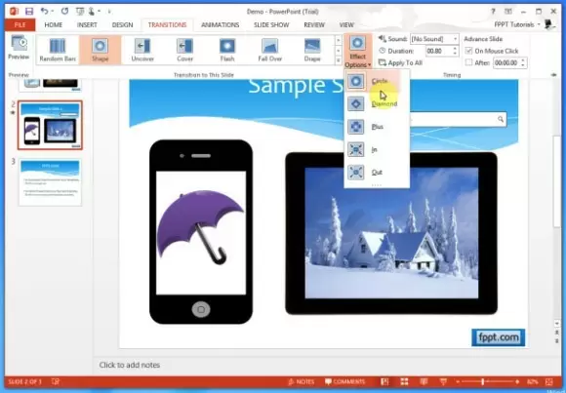This screenshot has height=393, width=566.
Task: Click Apply To All button
Action: [x=400, y=62]
